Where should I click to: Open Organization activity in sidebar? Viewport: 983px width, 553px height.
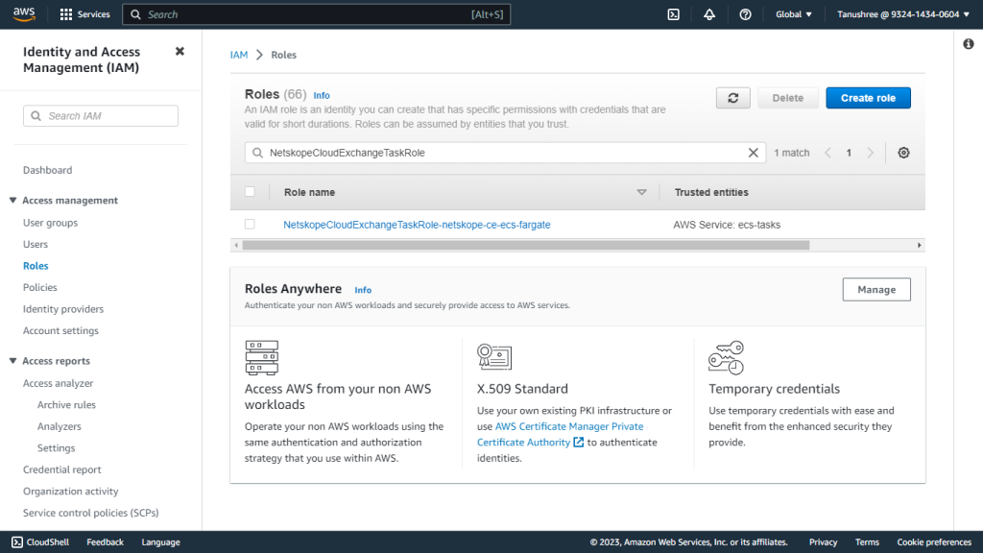pyautogui.click(x=71, y=491)
